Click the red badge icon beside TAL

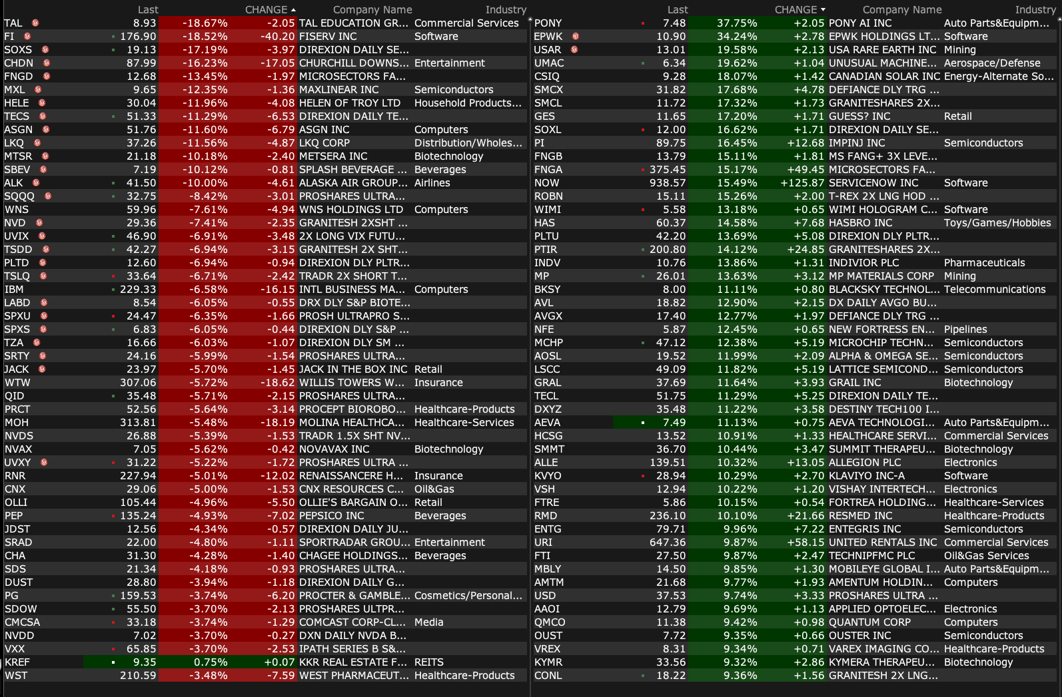pyautogui.click(x=35, y=23)
